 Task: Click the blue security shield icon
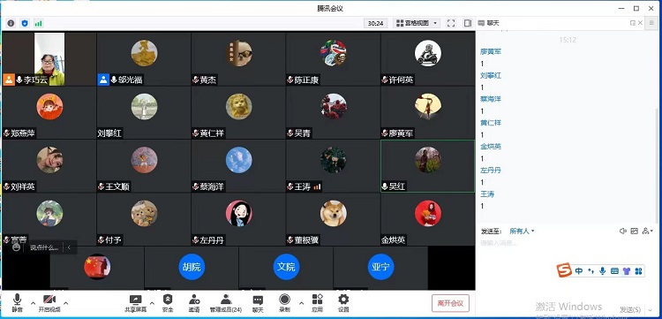(x=25, y=23)
